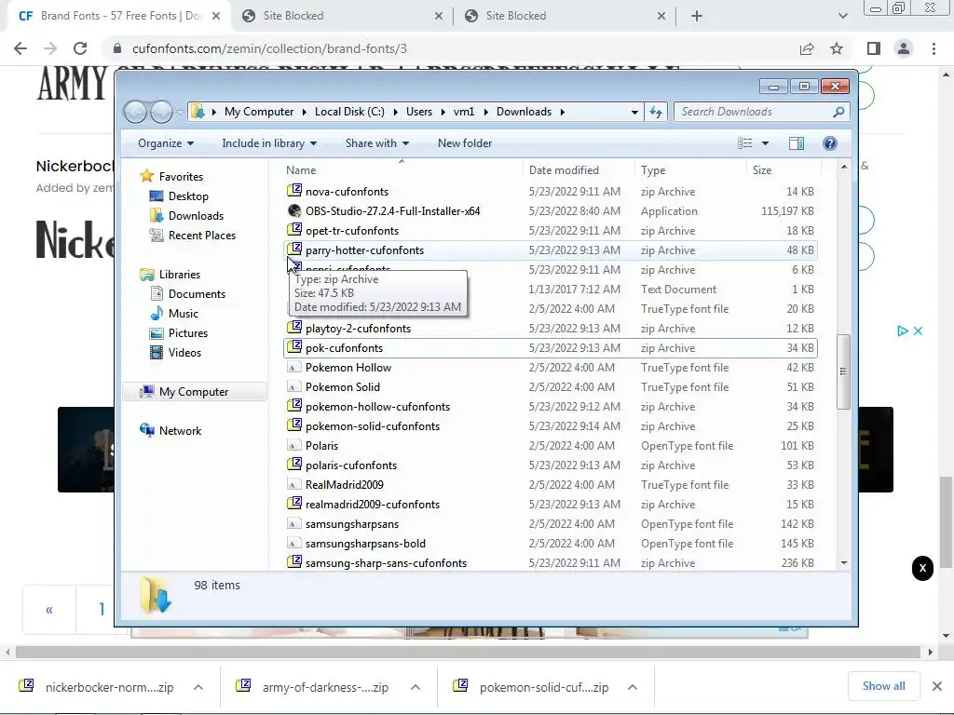Image resolution: width=954 pixels, height=715 pixels.
Task: Select the OBS-Studio installer icon
Action: point(294,211)
